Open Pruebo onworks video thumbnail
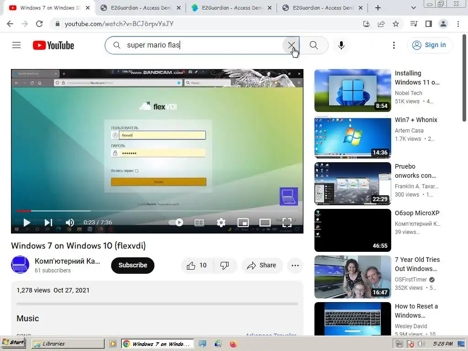 tap(353, 184)
